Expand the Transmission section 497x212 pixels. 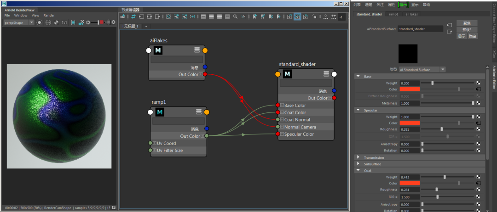point(358,157)
